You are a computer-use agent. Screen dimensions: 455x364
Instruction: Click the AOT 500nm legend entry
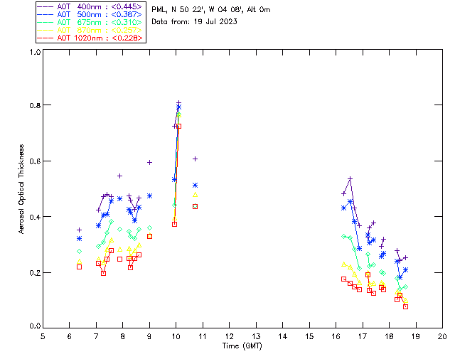point(90,14)
